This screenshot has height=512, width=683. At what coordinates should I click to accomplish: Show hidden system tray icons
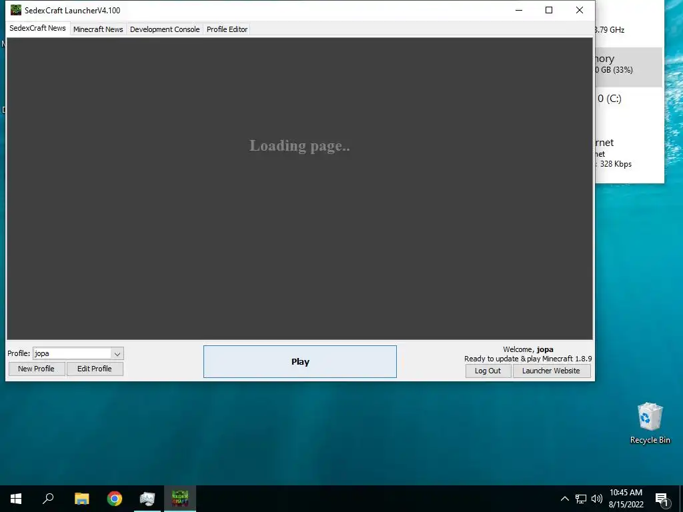564,499
